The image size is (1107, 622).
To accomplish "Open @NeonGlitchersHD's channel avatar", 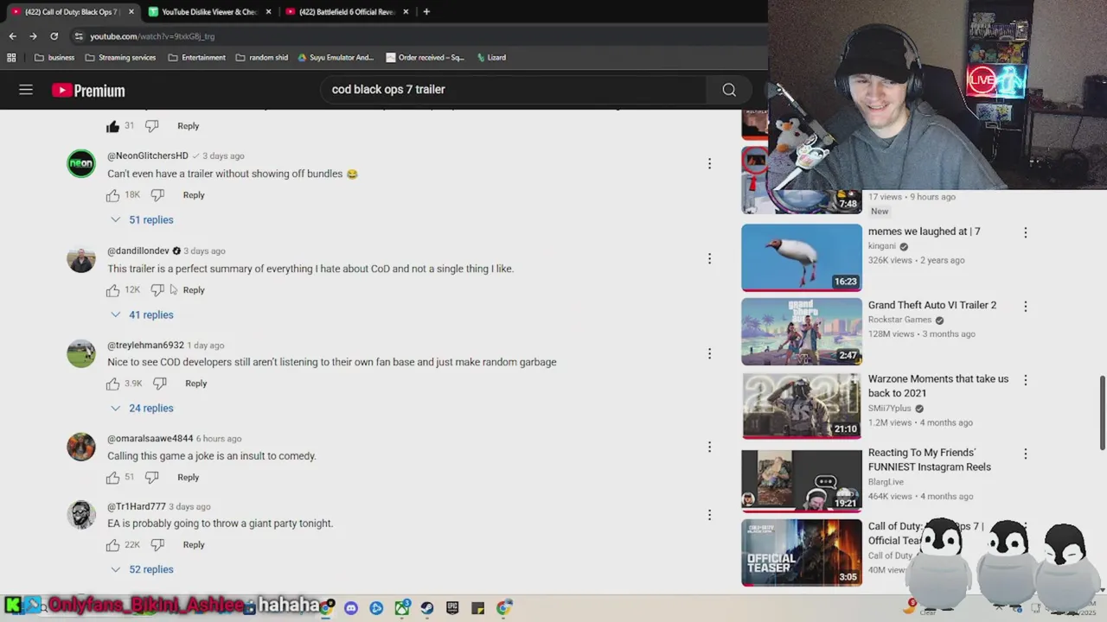I will tap(81, 163).
